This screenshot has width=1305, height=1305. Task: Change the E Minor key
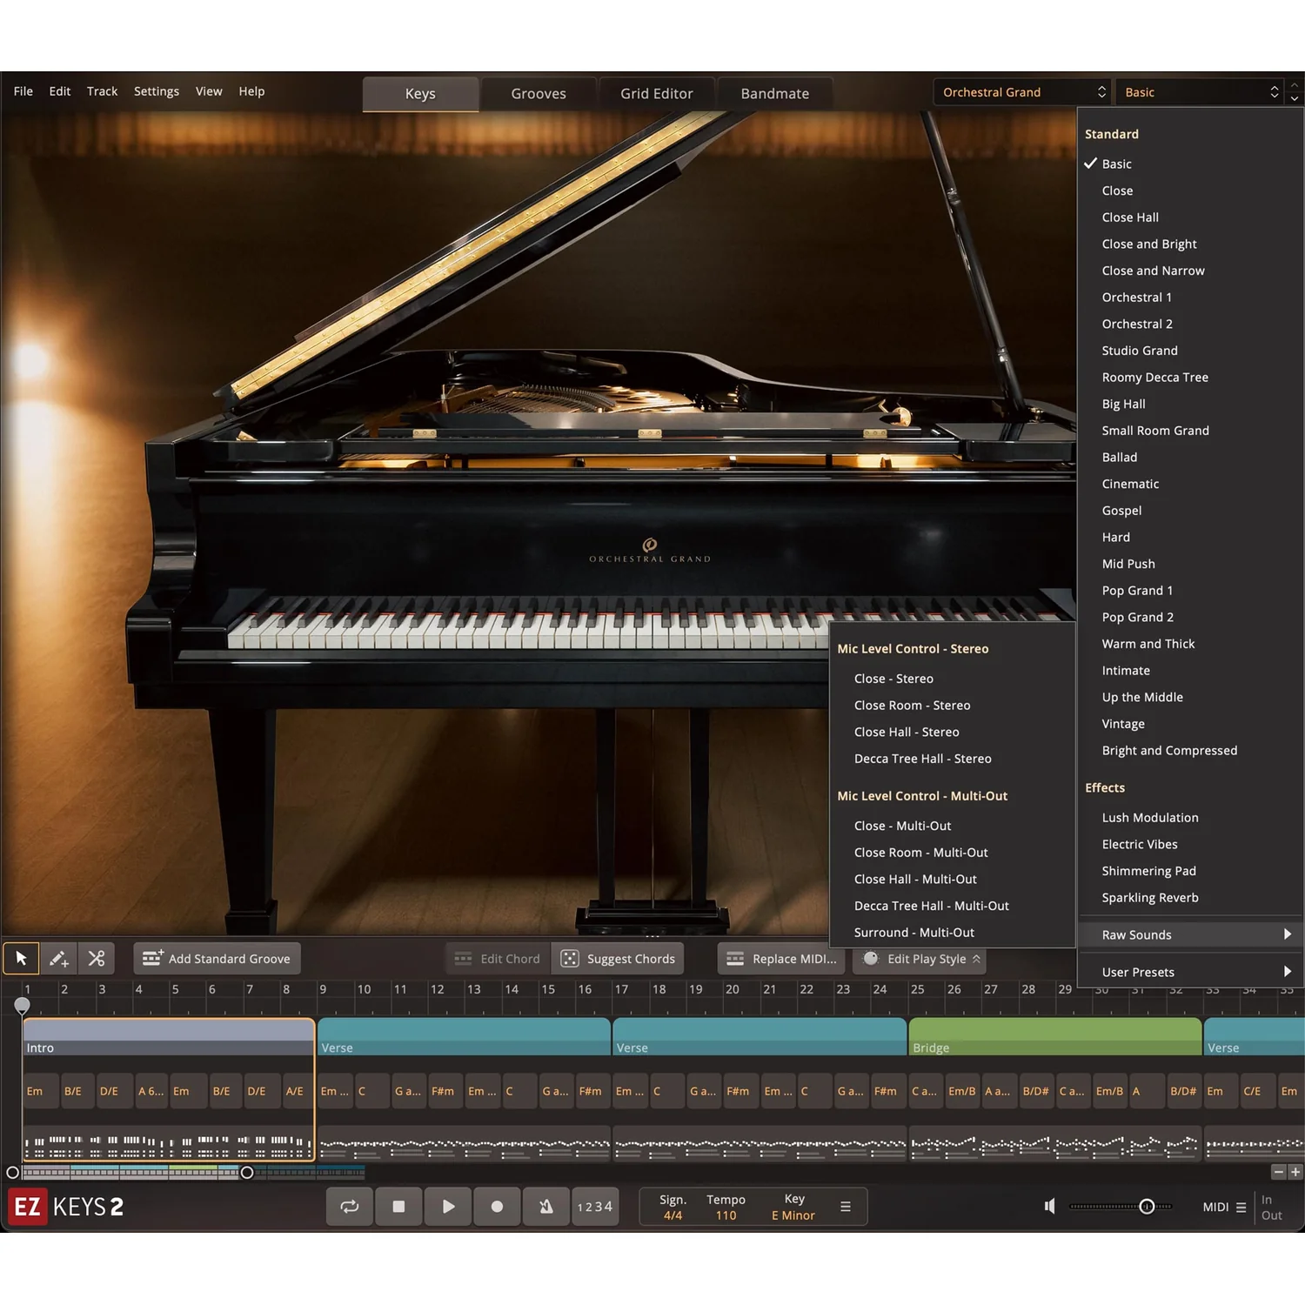click(x=793, y=1215)
